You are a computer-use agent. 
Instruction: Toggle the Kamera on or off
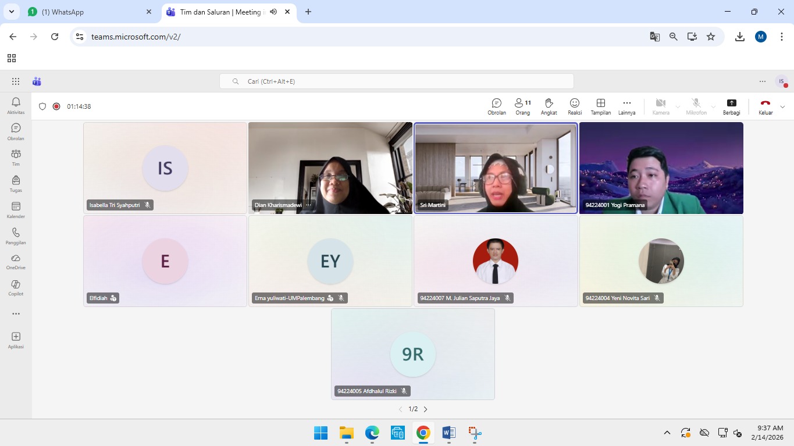coord(660,106)
